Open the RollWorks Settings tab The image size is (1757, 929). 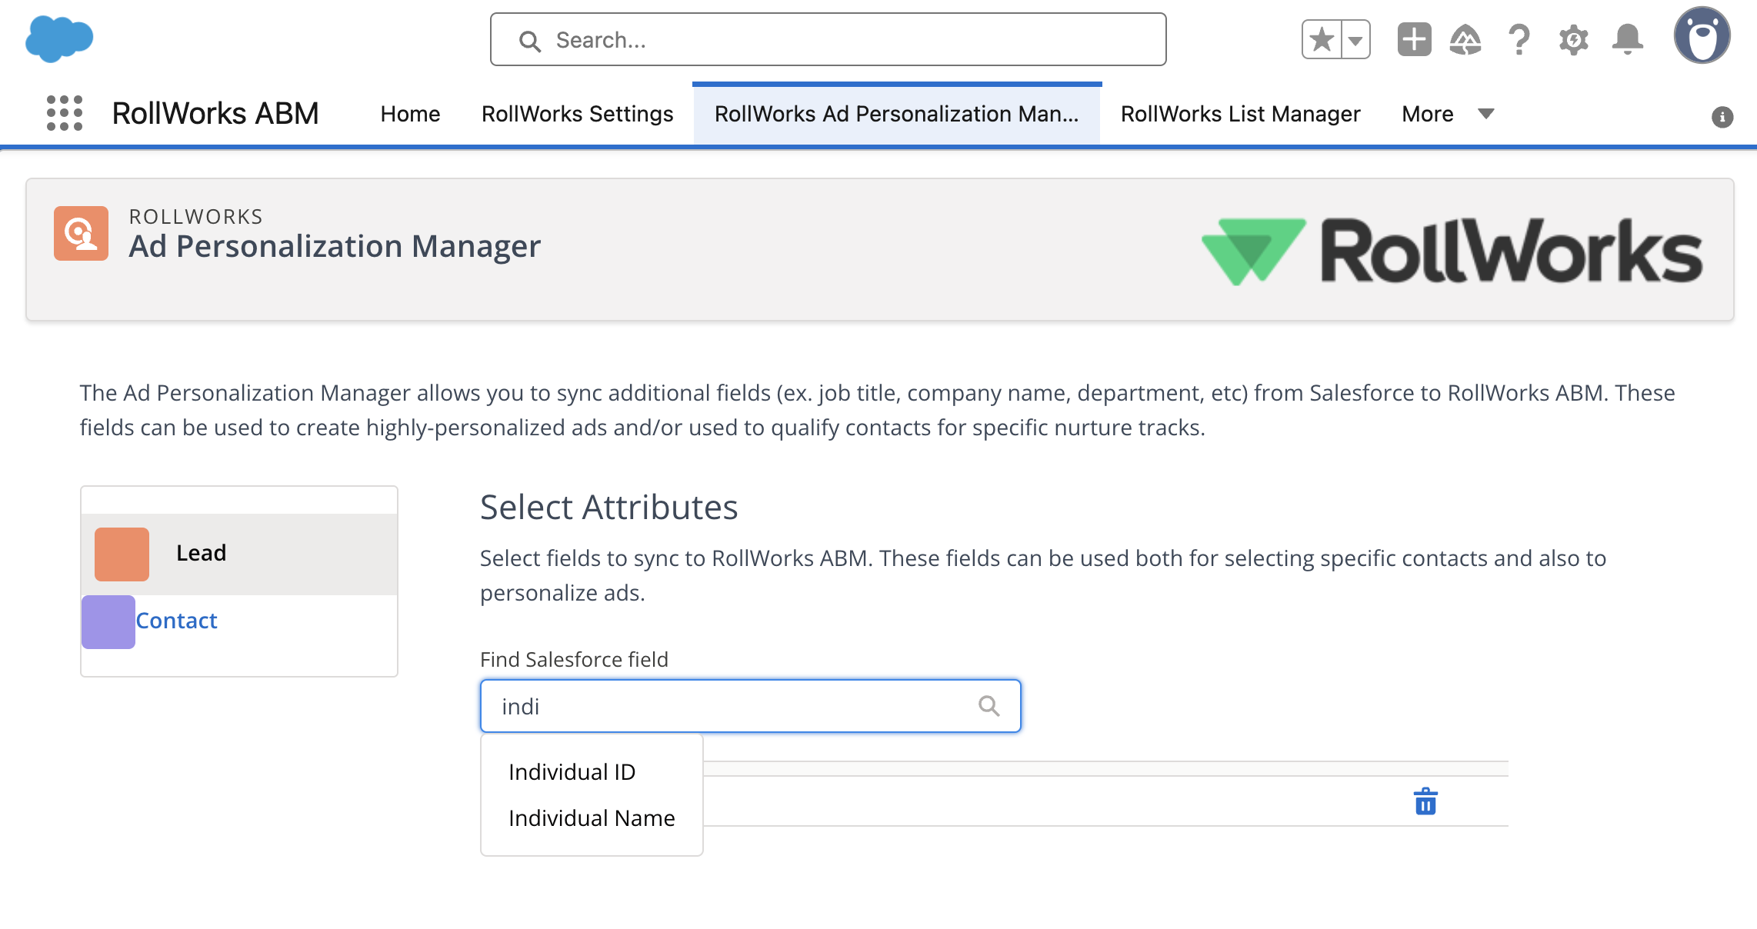pyautogui.click(x=577, y=114)
